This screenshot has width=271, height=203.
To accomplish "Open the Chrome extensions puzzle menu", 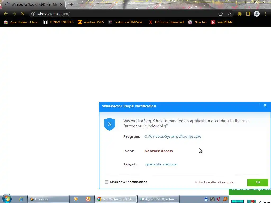I will point(240,14).
